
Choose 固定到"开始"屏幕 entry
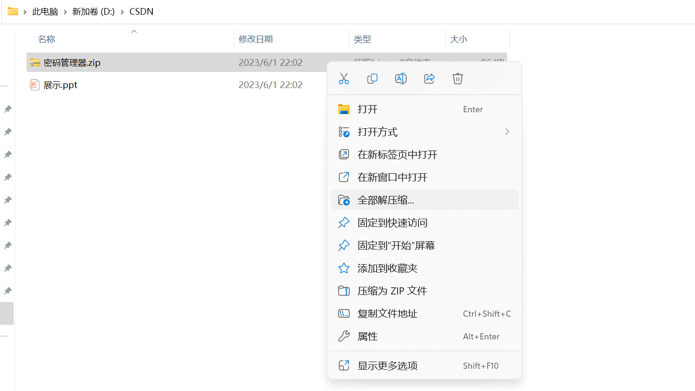click(x=425, y=245)
